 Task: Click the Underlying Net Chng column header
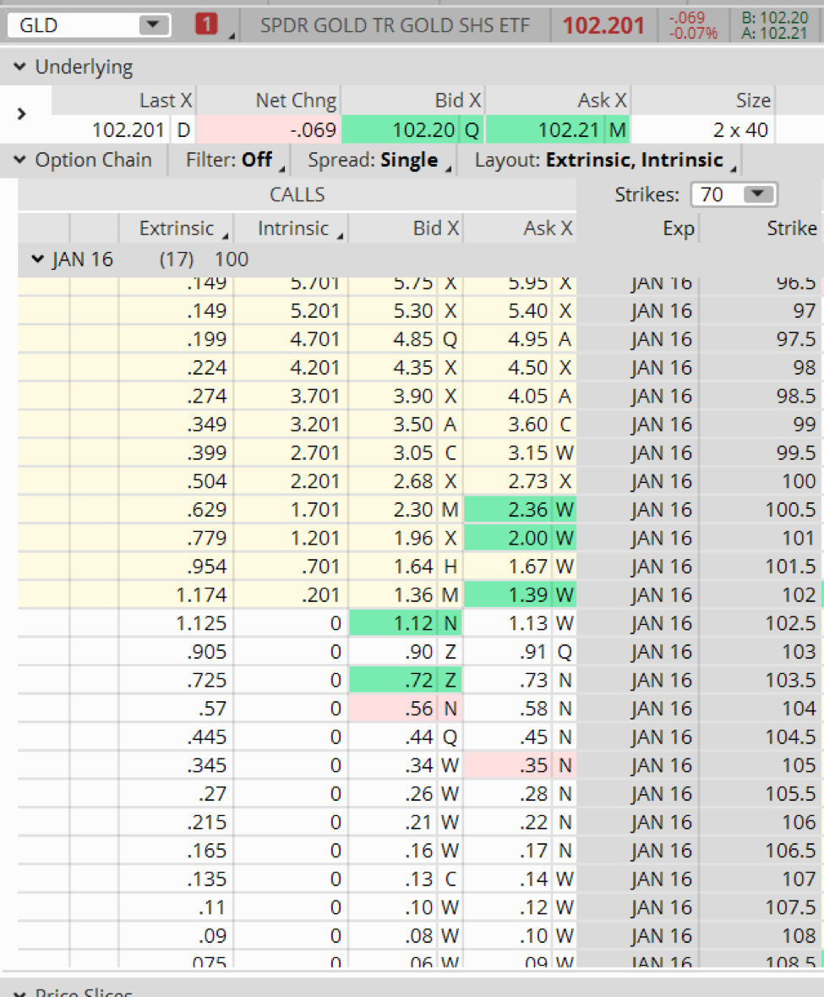tap(269, 101)
